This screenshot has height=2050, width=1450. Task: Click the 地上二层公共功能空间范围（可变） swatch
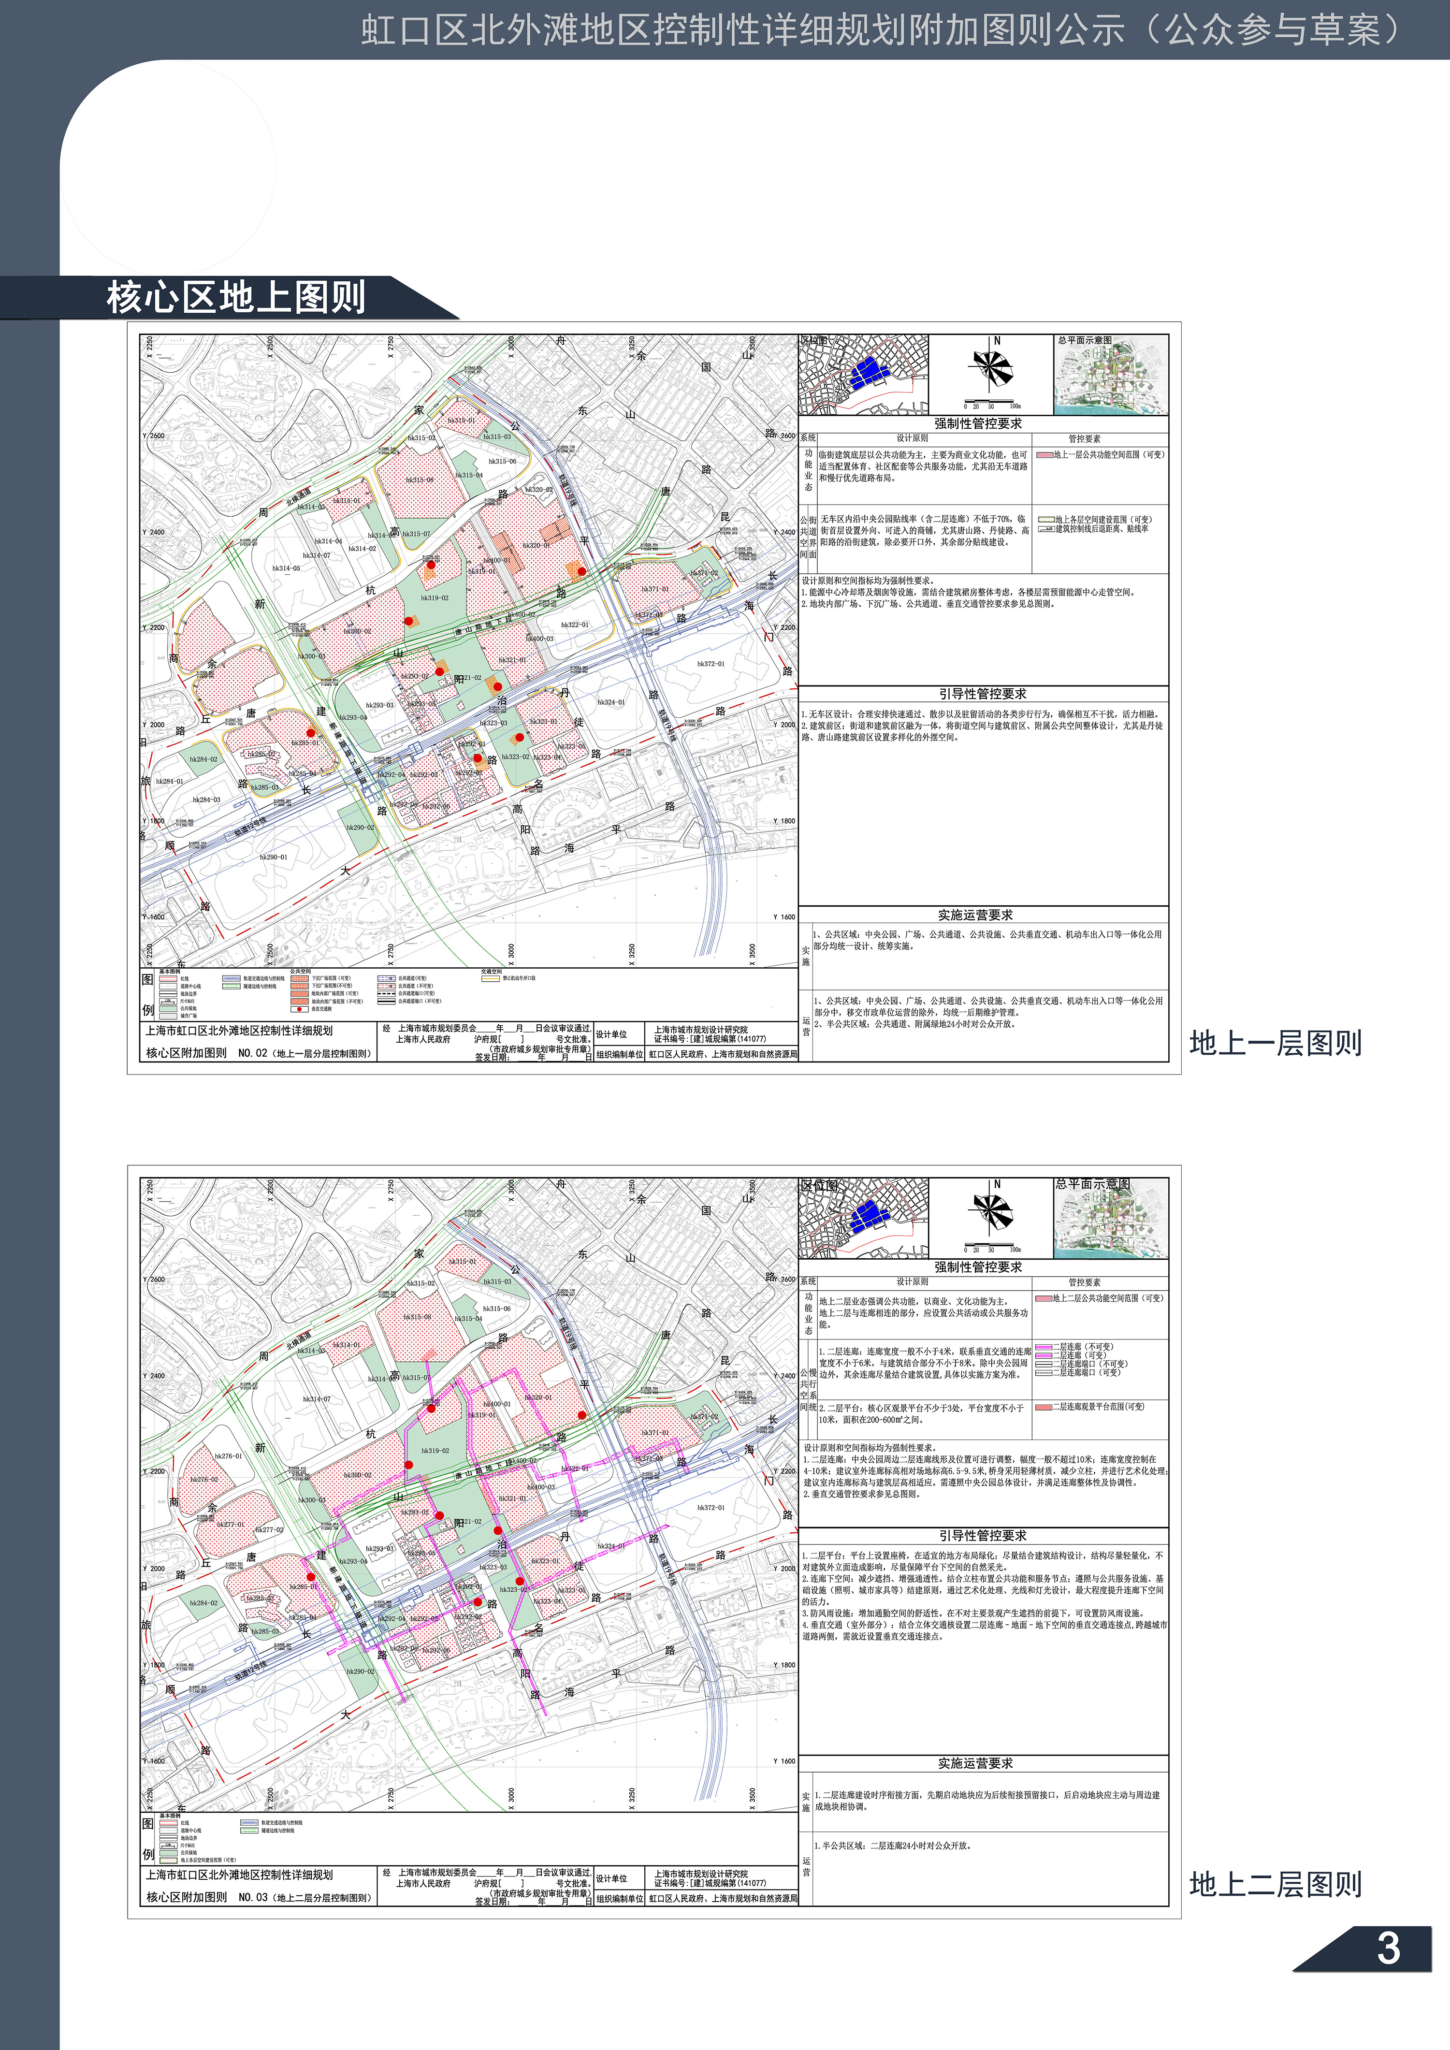click(x=1044, y=1299)
